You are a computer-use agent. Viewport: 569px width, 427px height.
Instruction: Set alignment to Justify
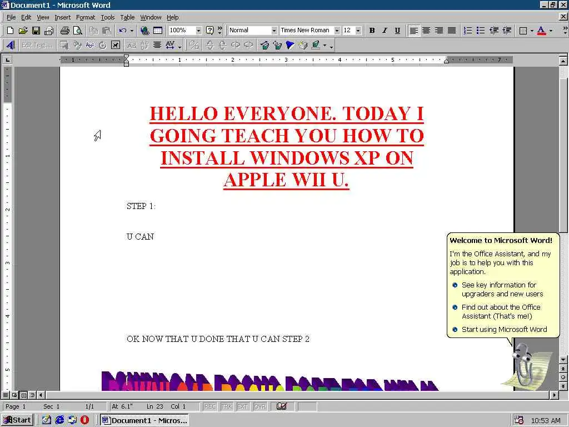(x=452, y=31)
